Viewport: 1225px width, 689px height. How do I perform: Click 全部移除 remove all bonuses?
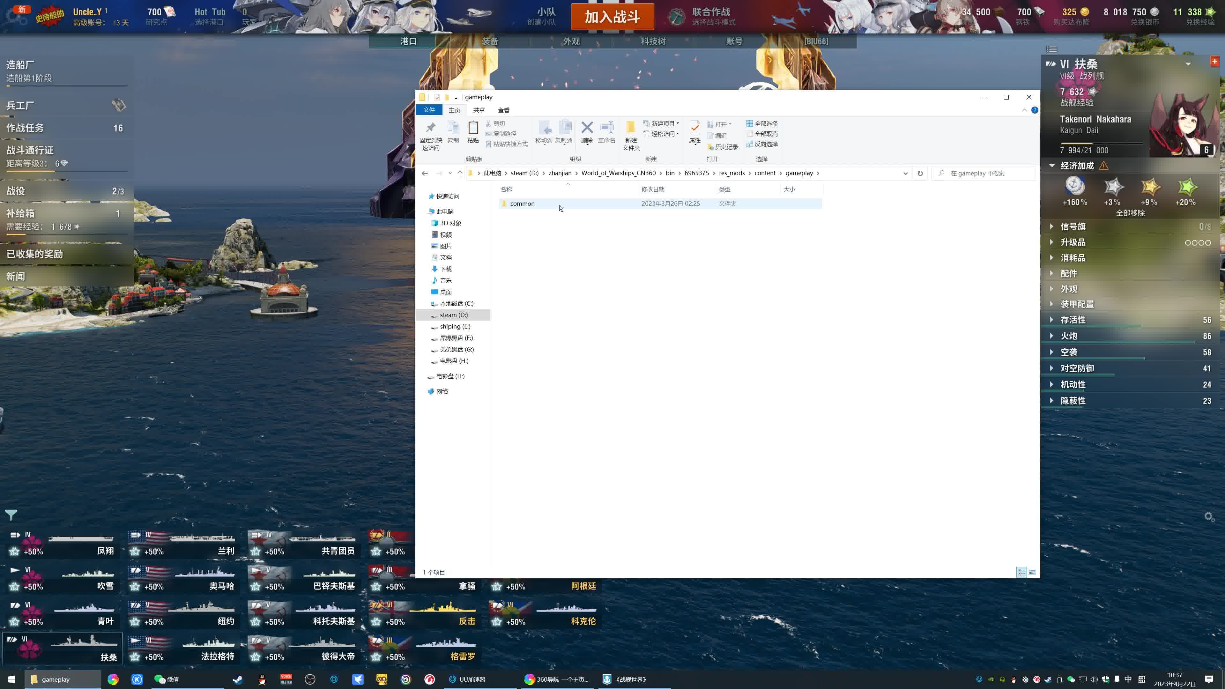(x=1130, y=213)
